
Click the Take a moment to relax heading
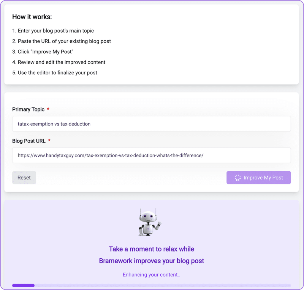(151, 249)
